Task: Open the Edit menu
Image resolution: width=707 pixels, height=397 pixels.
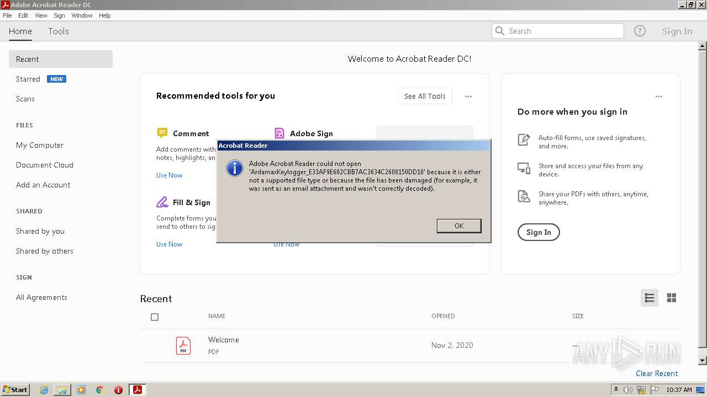Action: pos(23,15)
